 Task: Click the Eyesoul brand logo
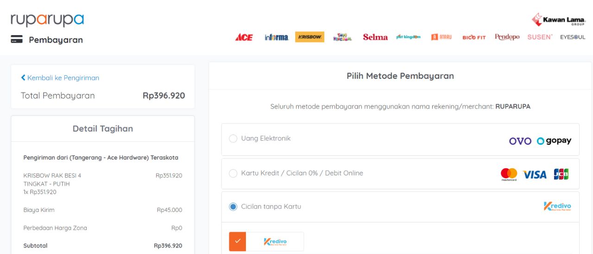[x=573, y=37]
